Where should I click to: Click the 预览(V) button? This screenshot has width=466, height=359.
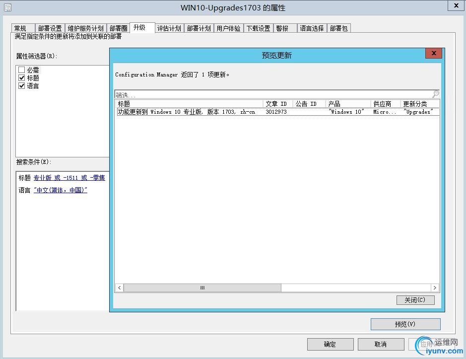[x=405, y=324]
